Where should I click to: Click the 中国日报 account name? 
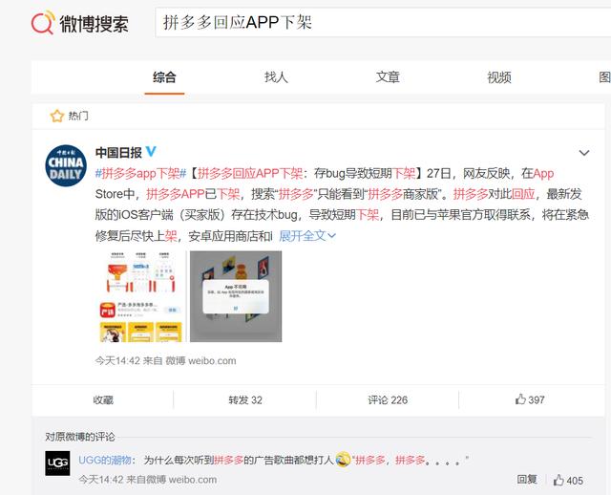118,153
